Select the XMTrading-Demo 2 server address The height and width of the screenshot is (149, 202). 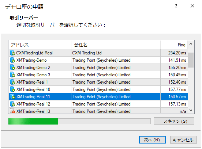(33, 68)
